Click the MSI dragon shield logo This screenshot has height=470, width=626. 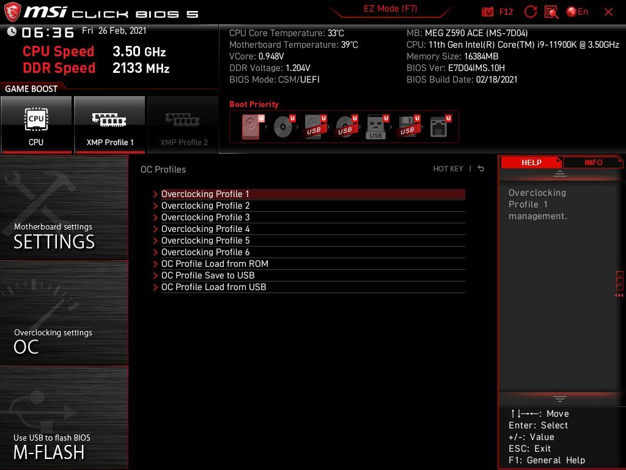[12, 12]
